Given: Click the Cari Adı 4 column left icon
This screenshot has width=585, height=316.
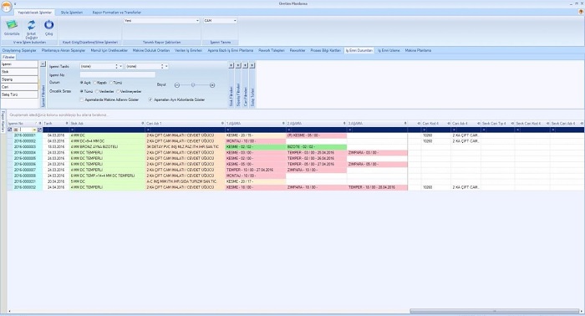Looking at the screenshot, I should pyautogui.click(x=449, y=124).
